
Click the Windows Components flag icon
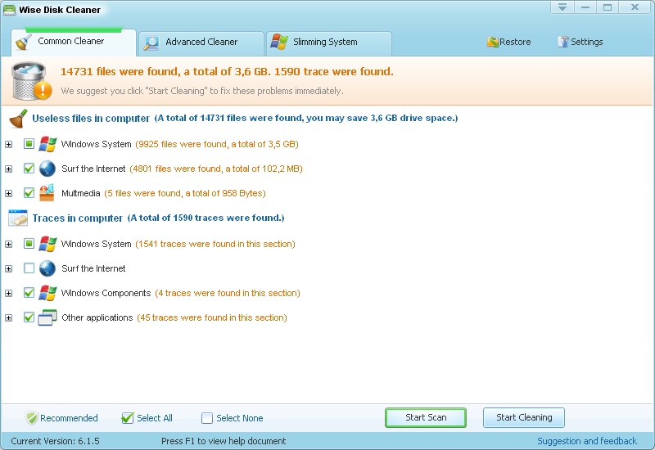[x=47, y=293]
